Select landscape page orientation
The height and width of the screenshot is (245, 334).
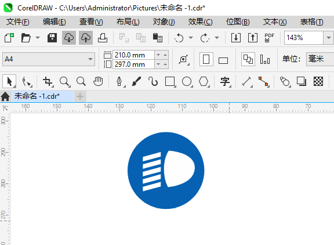pos(223,60)
